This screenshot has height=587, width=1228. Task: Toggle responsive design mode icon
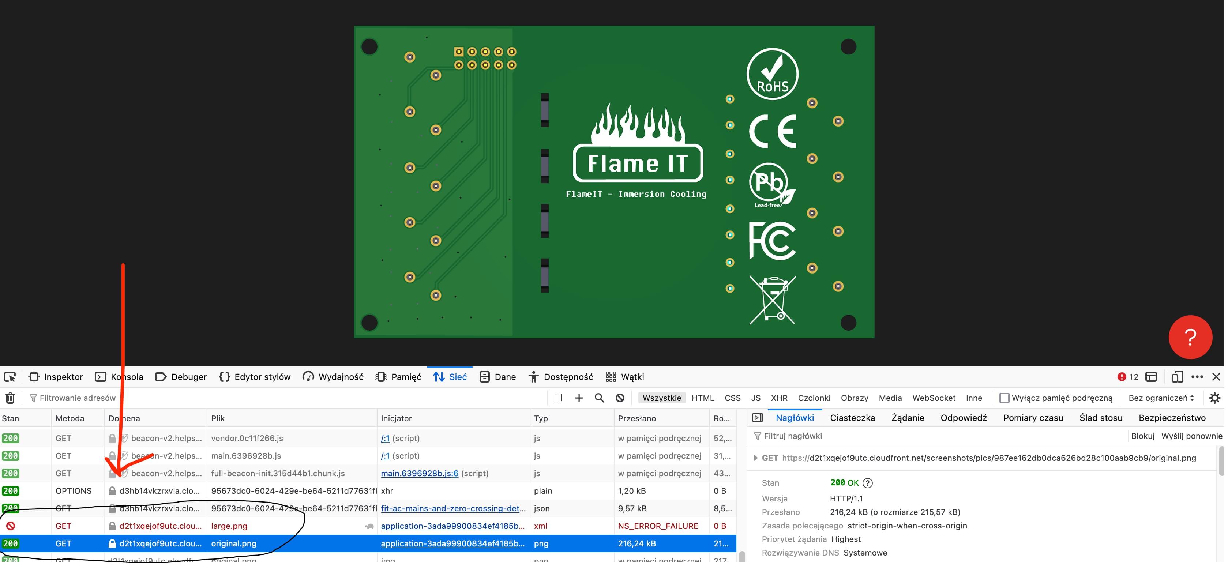coord(1177,377)
